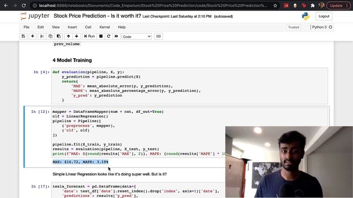Click the Tp extension icon
Viewport: 353px width, 198px height.
[304, 5]
